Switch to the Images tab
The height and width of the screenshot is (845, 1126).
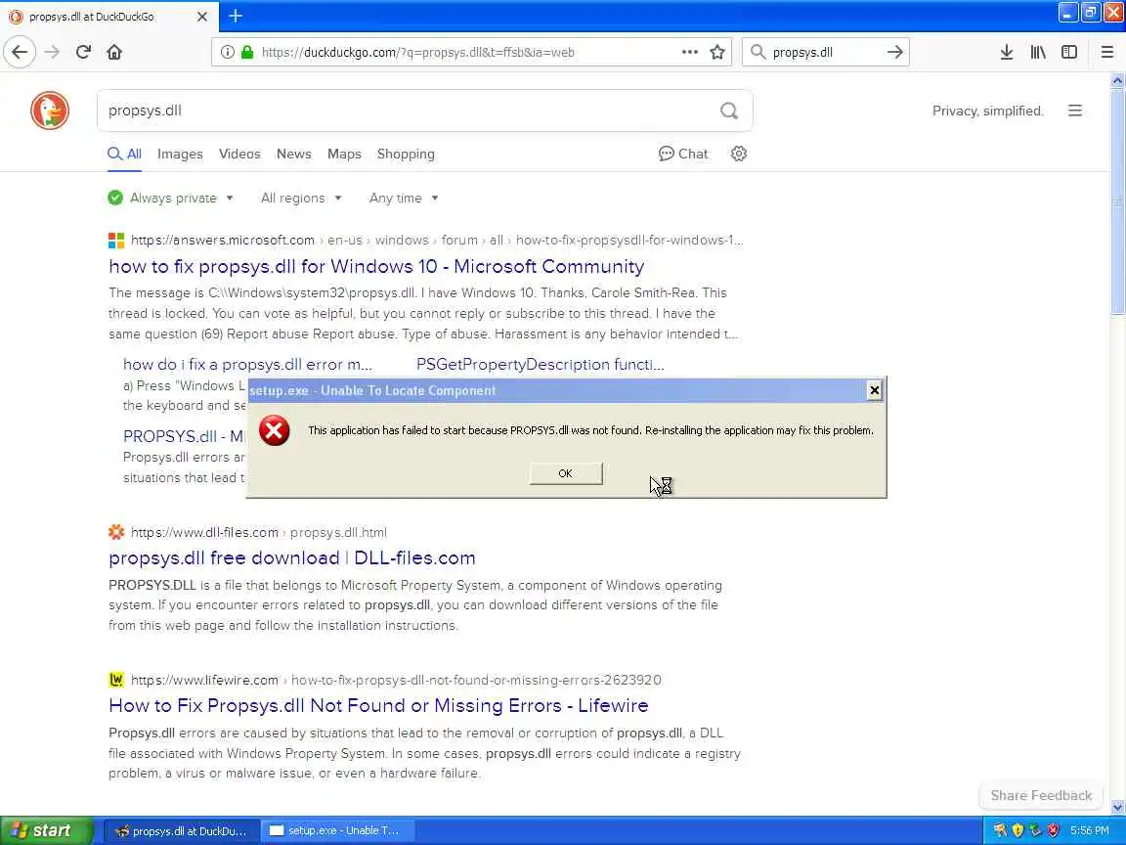tap(180, 154)
